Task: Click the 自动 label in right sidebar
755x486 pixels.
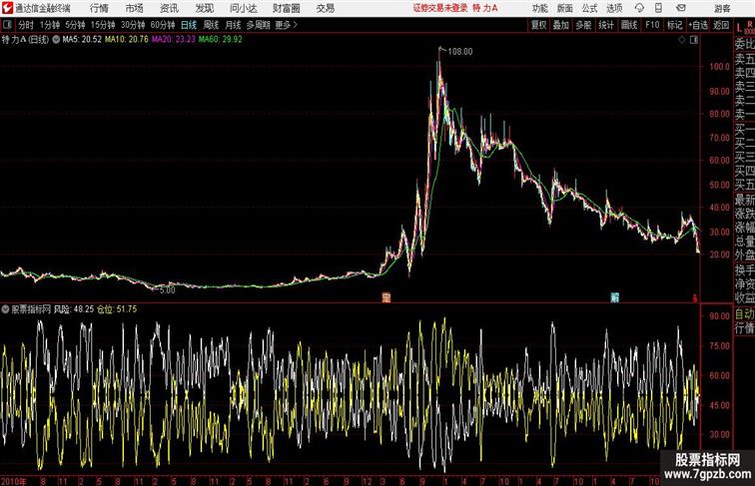Action: (744, 314)
